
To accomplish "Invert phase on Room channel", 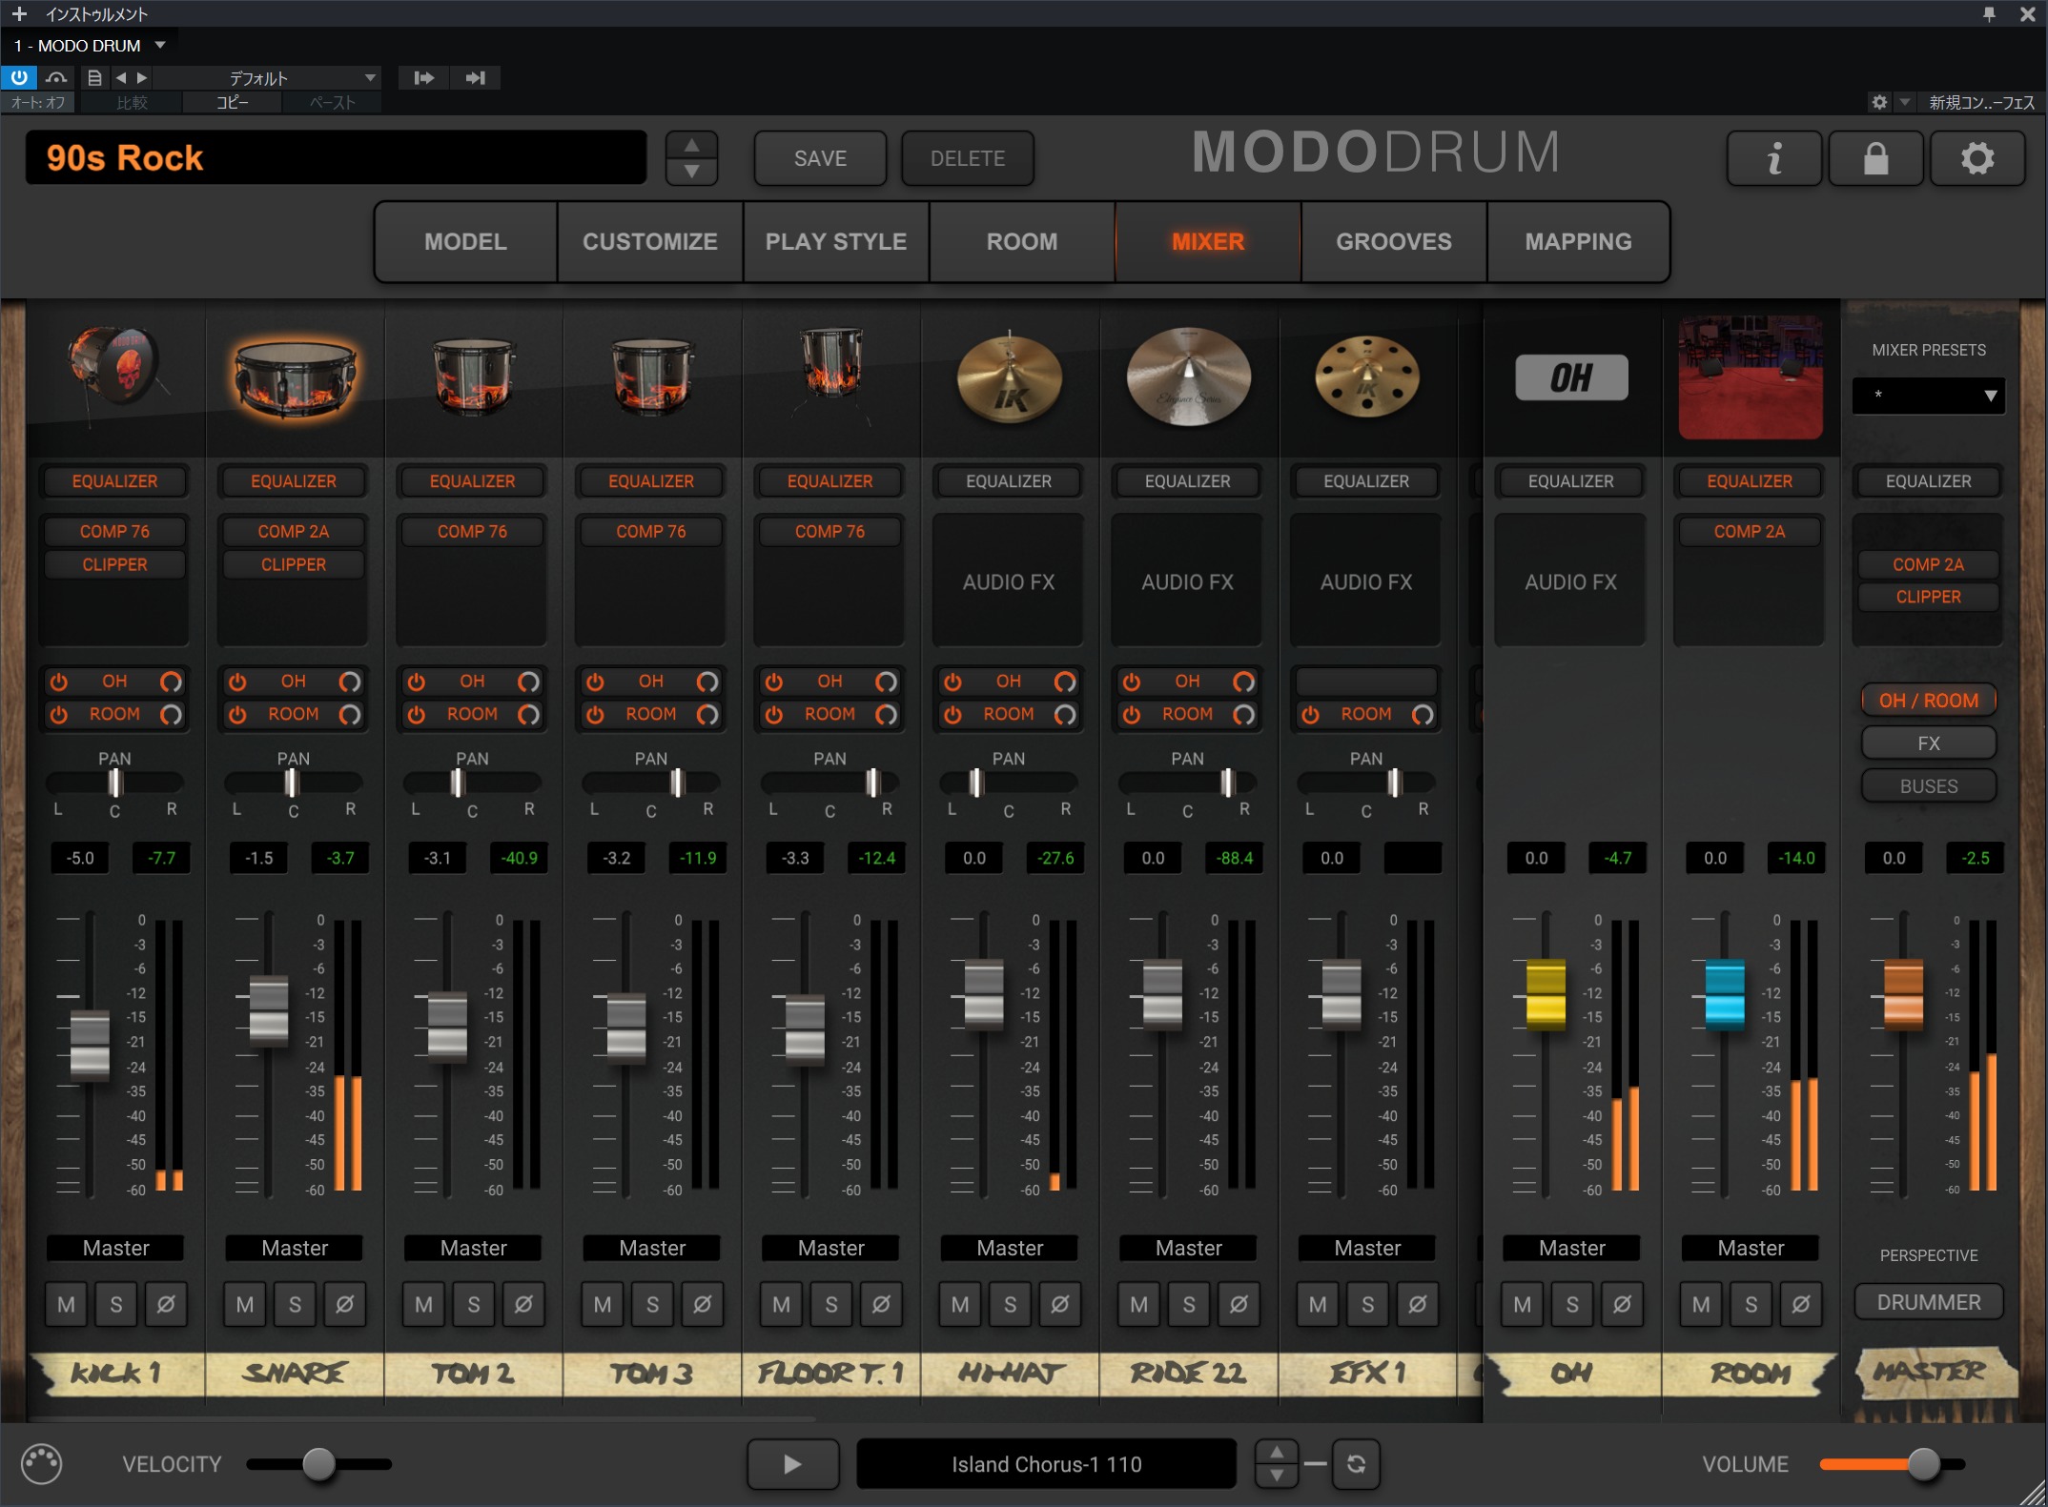I will [1801, 1304].
